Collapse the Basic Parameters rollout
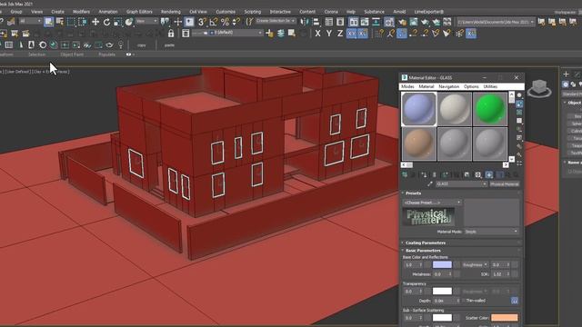The image size is (582, 327). click(x=423, y=251)
